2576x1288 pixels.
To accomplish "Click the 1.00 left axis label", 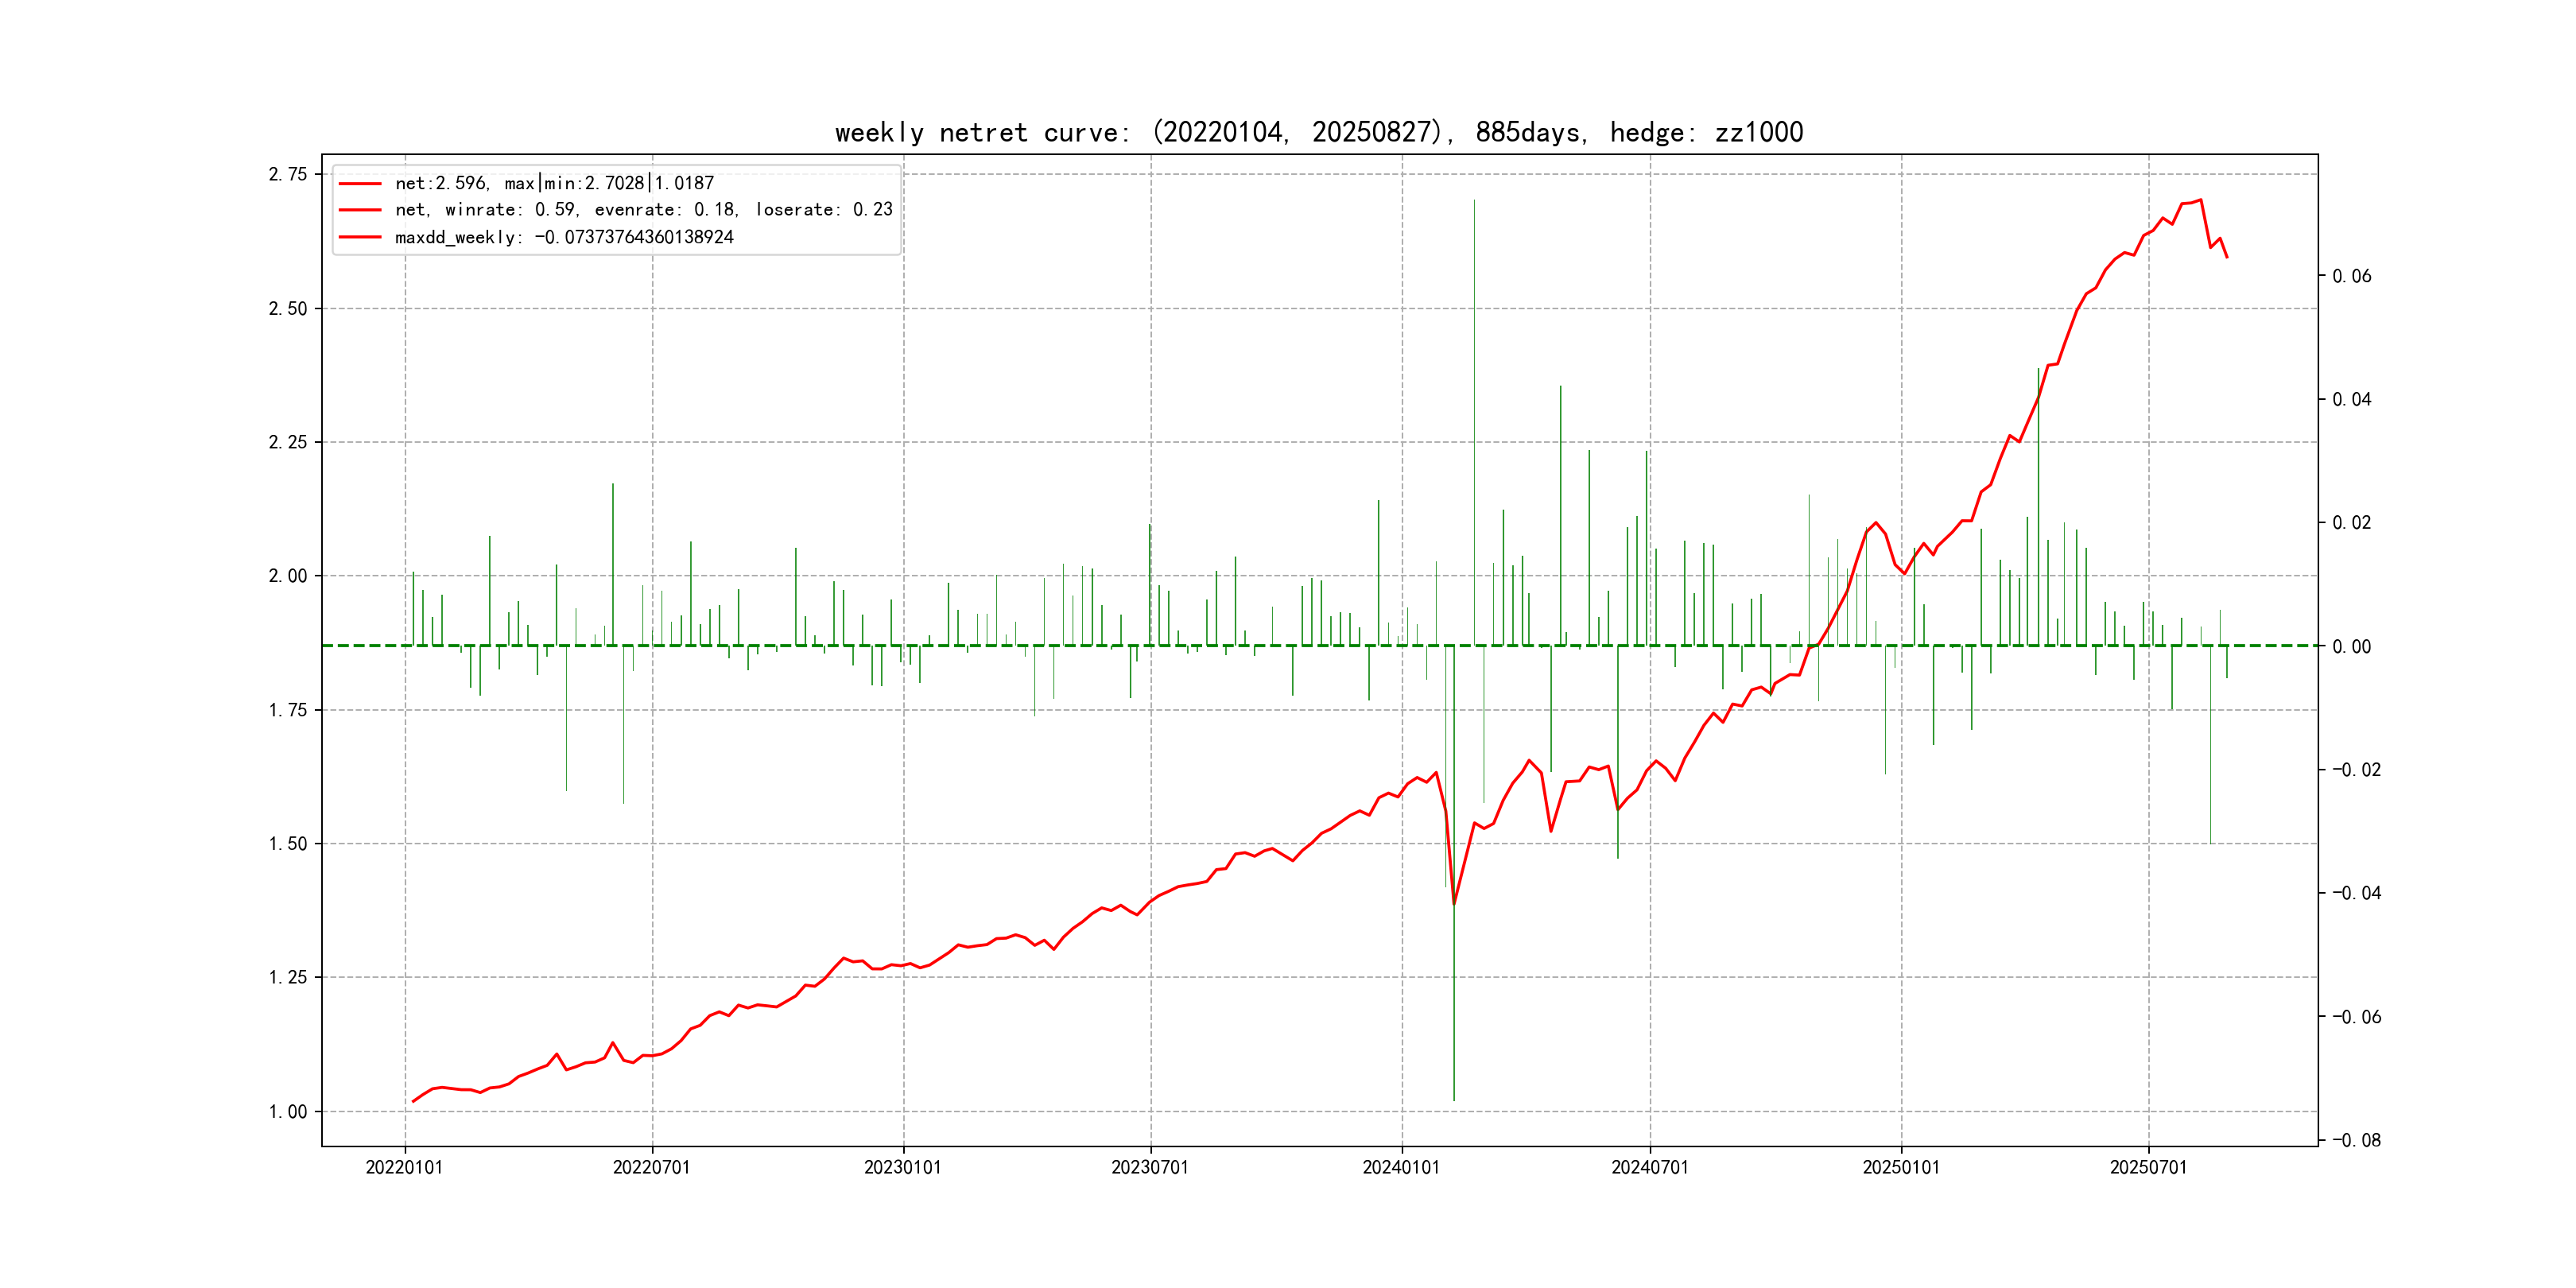I will coord(288,1112).
